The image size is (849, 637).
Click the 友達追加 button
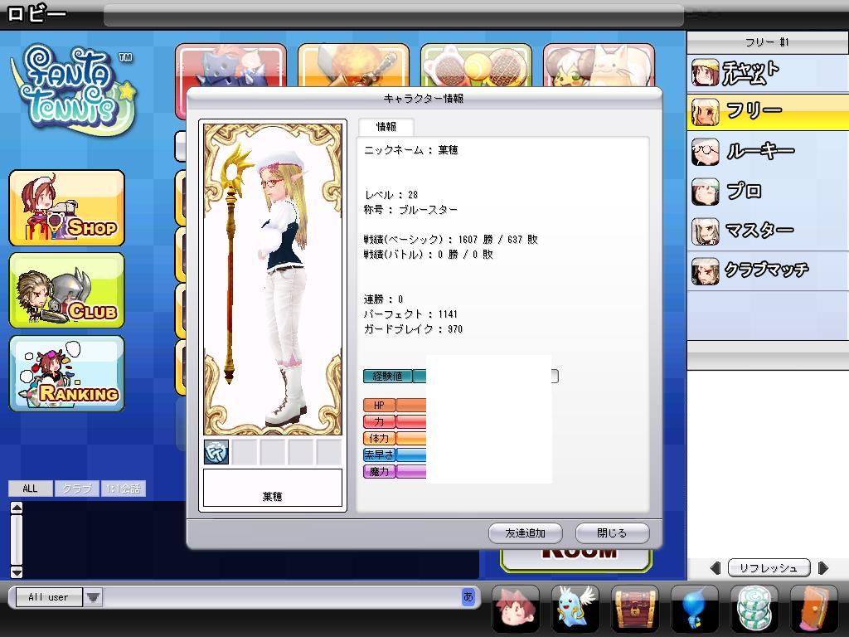point(525,533)
